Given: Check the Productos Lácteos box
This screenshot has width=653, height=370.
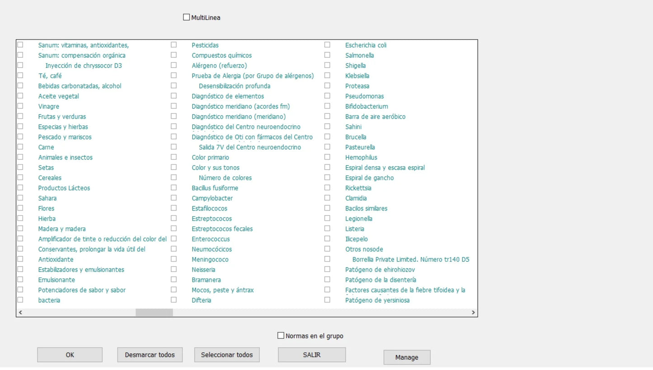Looking at the screenshot, I should pyautogui.click(x=20, y=187).
